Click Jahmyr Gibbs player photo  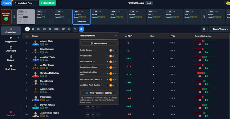[36, 43]
